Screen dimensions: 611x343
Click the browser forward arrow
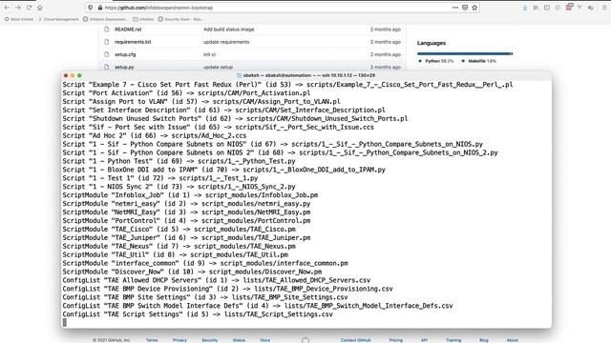point(18,8)
